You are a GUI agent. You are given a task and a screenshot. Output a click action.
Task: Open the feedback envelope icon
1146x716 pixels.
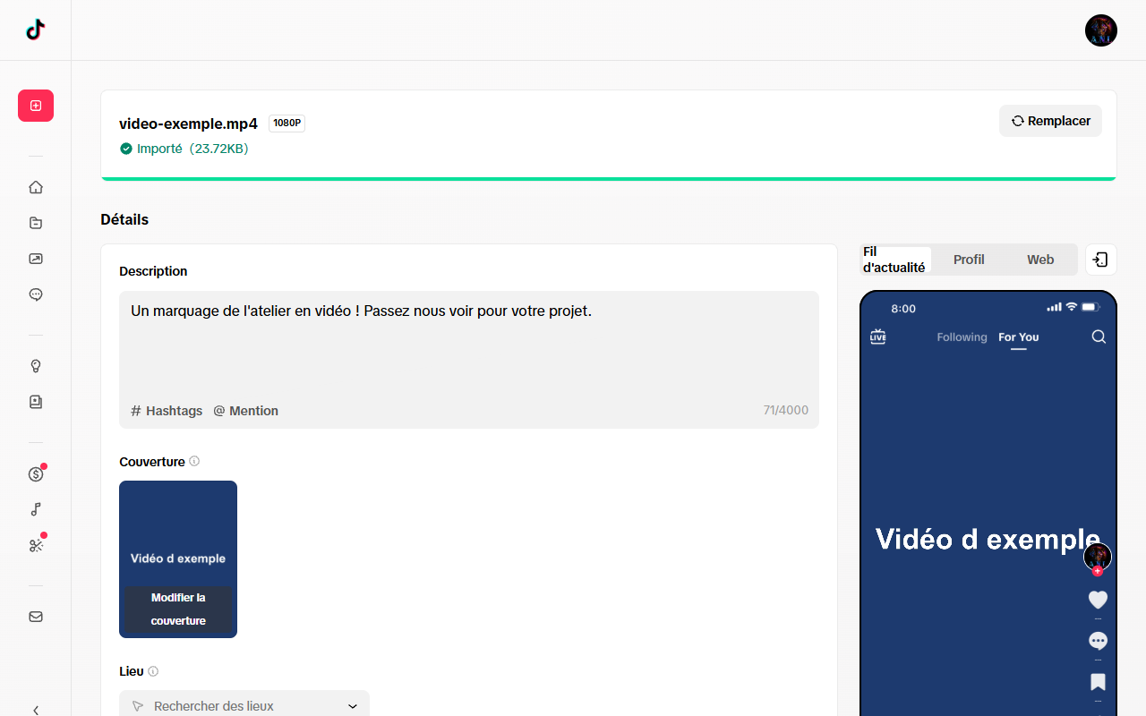[x=36, y=617]
